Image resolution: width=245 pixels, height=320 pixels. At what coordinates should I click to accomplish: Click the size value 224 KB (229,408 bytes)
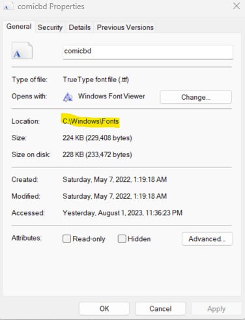(x=97, y=138)
